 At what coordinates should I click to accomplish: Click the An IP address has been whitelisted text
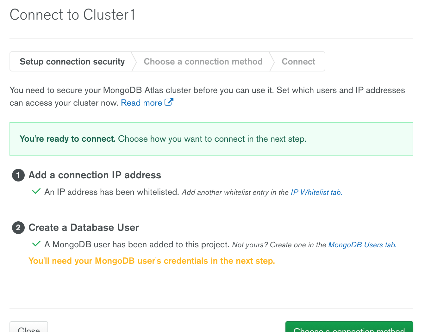111,192
